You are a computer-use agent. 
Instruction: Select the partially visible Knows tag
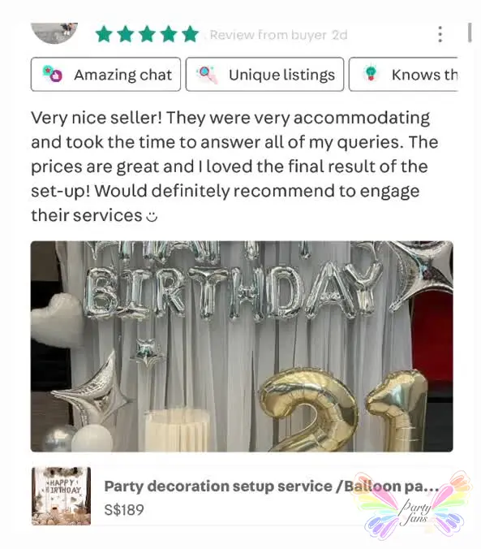tap(403, 74)
